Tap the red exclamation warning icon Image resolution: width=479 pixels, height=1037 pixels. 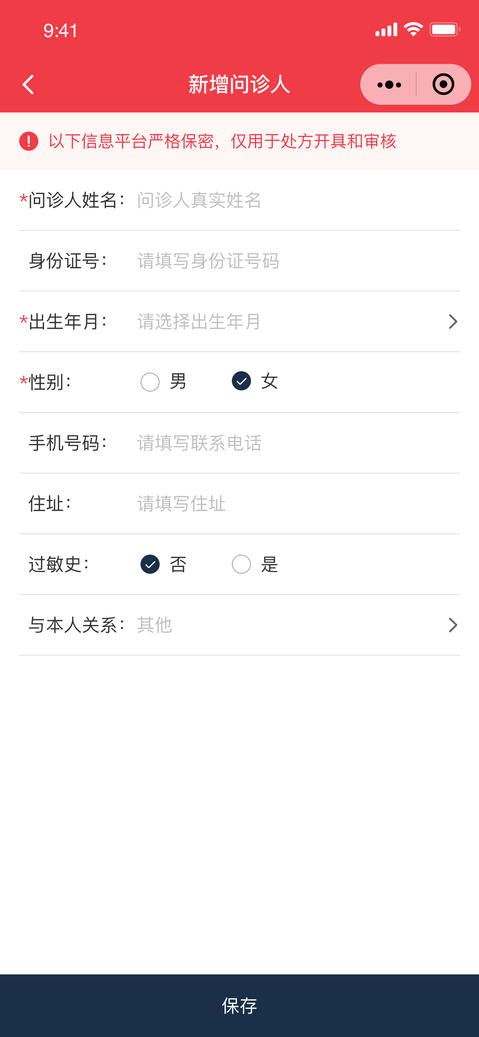click(28, 141)
